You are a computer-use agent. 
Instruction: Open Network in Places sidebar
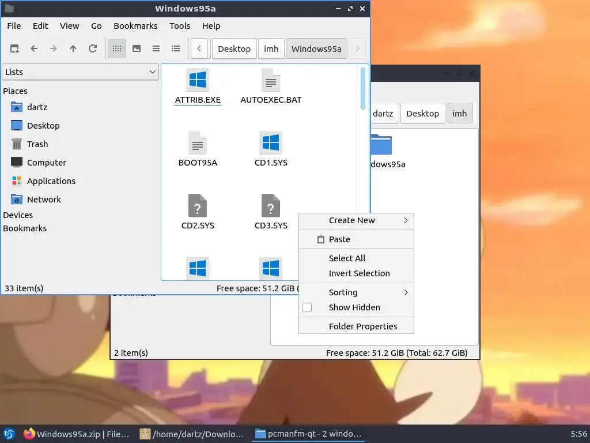[x=36, y=199]
